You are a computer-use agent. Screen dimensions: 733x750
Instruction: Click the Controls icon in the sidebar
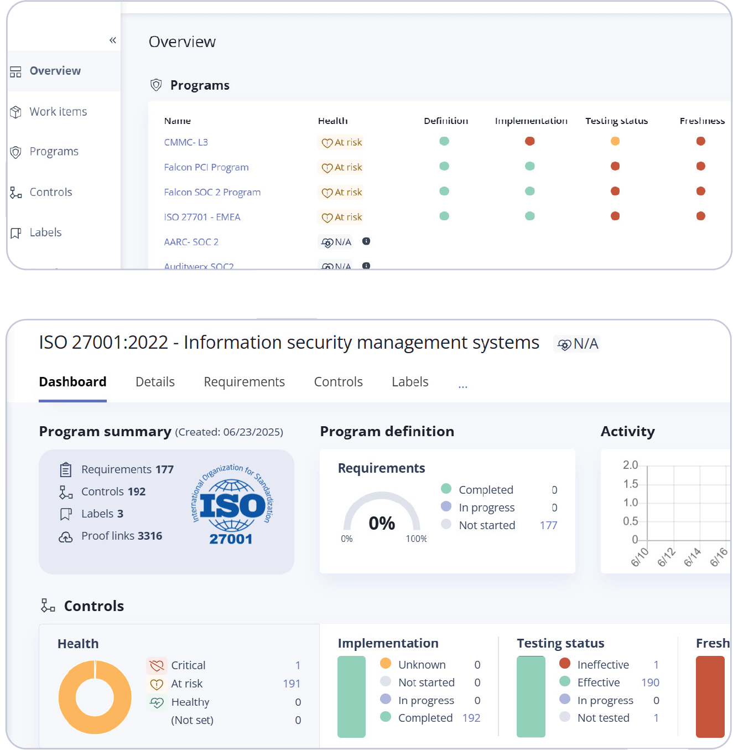(x=15, y=193)
